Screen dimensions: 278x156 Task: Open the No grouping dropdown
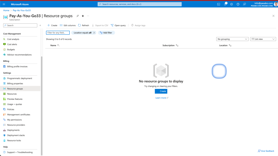(232, 39)
